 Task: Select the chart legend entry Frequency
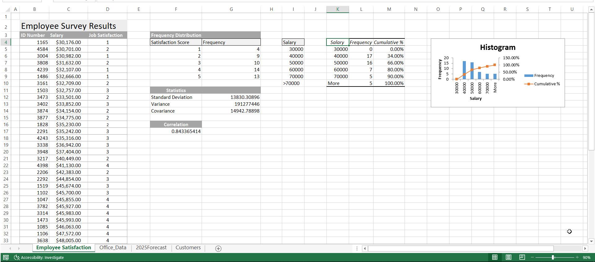point(539,76)
